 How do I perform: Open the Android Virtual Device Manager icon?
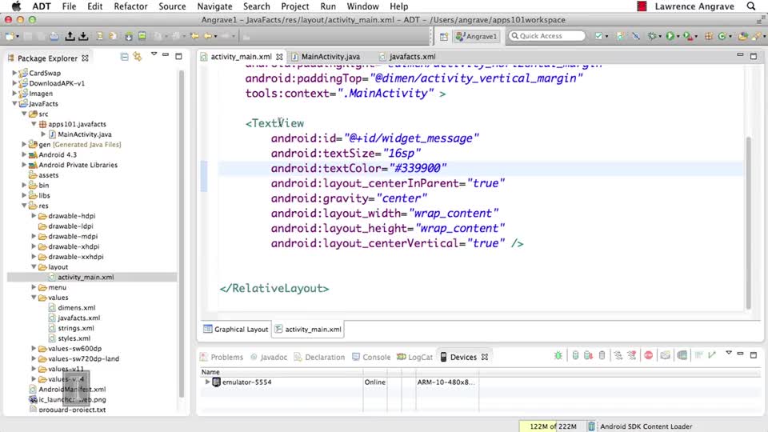coord(142,36)
